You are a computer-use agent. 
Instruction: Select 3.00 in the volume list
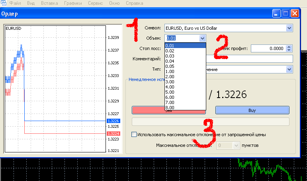185,82
